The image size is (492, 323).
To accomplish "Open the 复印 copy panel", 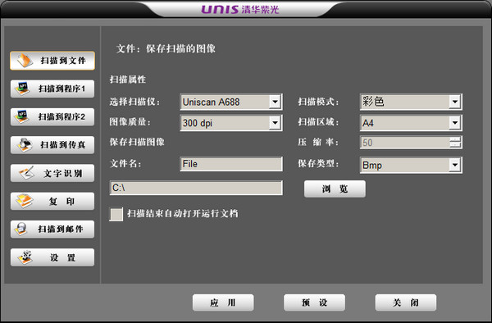I will (x=52, y=201).
